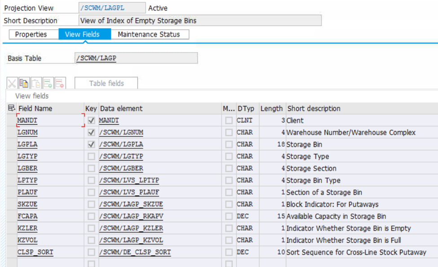Click the DTyp column header

(248, 108)
